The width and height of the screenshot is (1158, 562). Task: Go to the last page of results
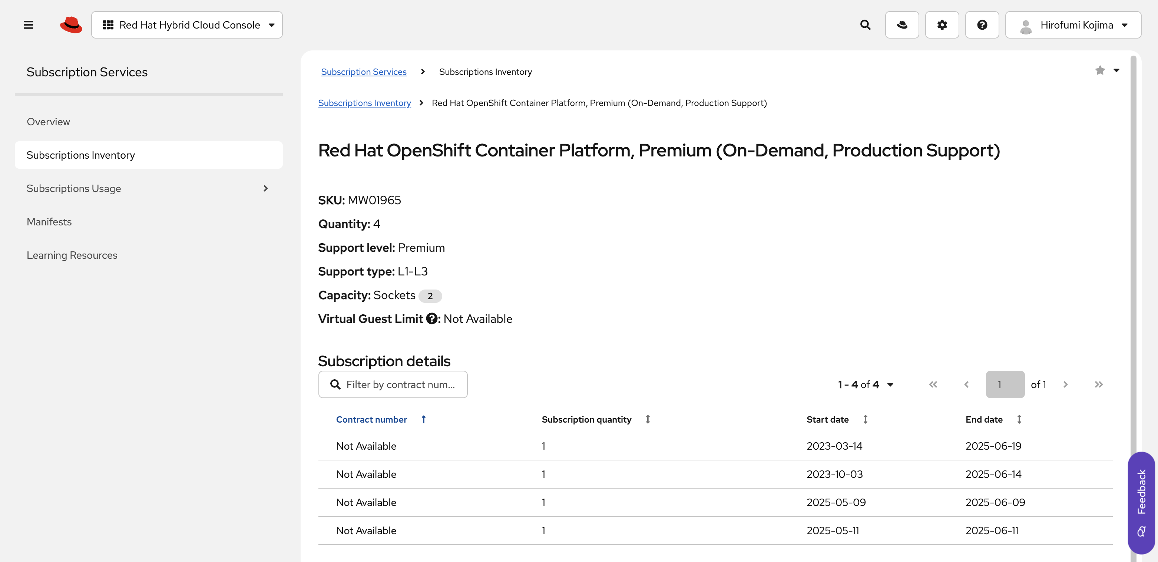[1098, 384]
